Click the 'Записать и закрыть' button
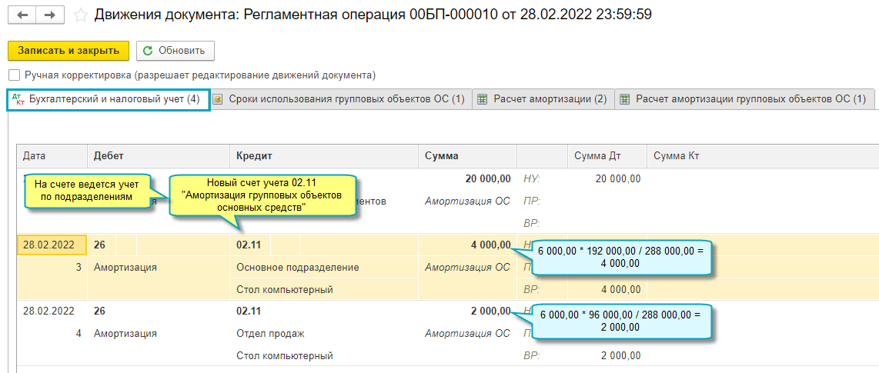The image size is (879, 373). tap(69, 51)
